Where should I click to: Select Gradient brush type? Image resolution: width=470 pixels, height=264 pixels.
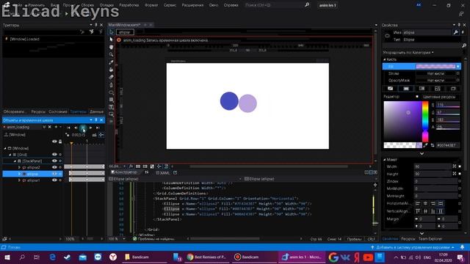(422, 88)
